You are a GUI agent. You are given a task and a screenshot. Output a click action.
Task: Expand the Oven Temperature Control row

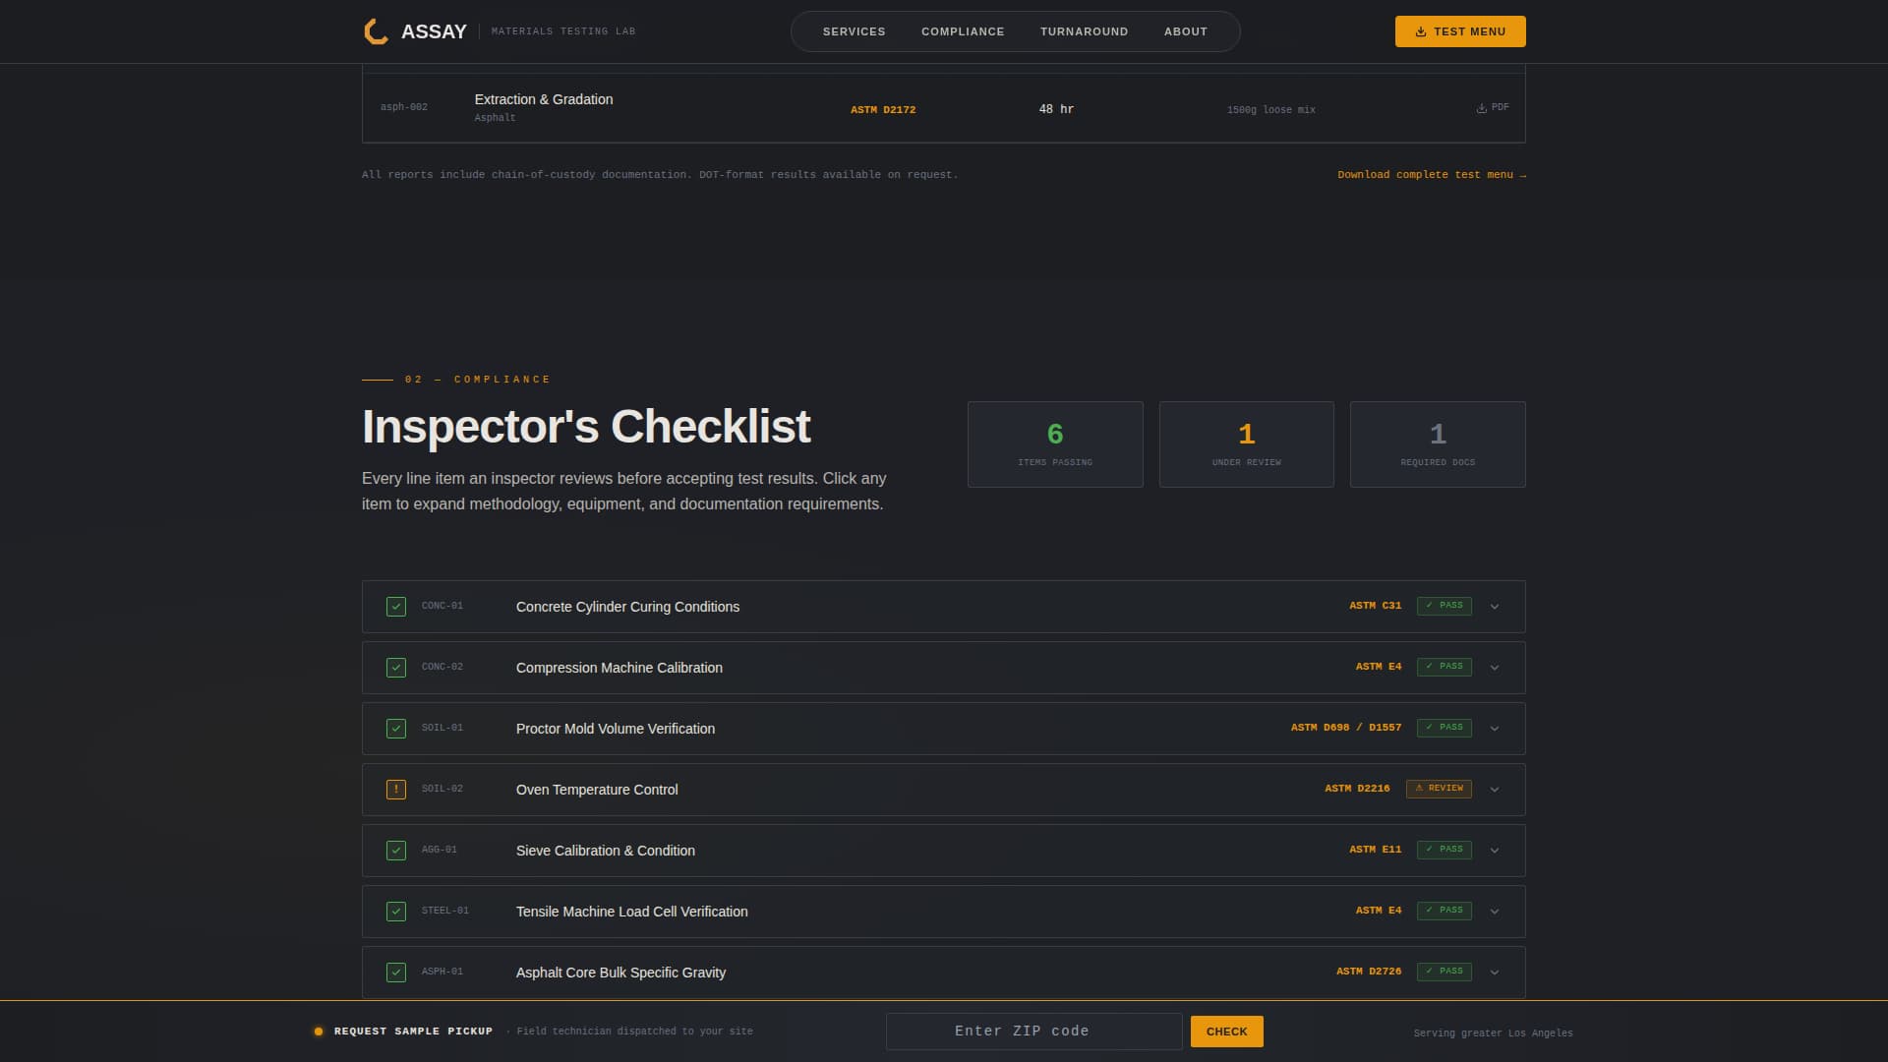(x=1495, y=789)
